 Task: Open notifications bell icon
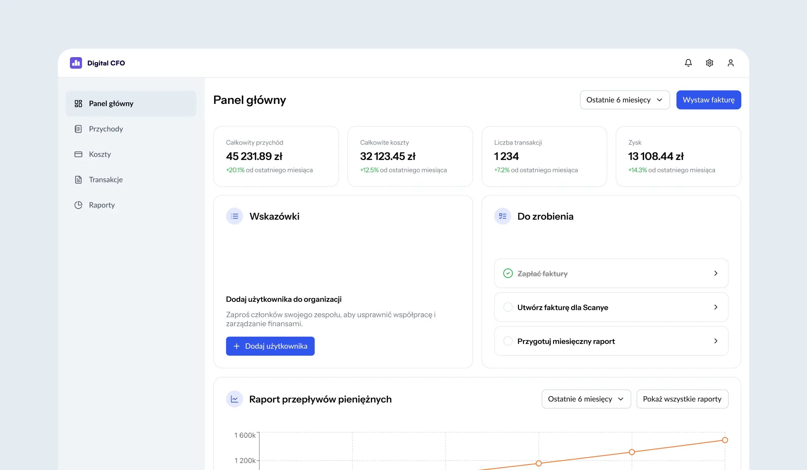[x=688, y=63]
